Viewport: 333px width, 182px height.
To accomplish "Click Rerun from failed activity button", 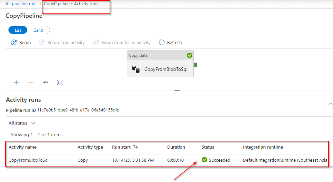I will tap(122, 43).
